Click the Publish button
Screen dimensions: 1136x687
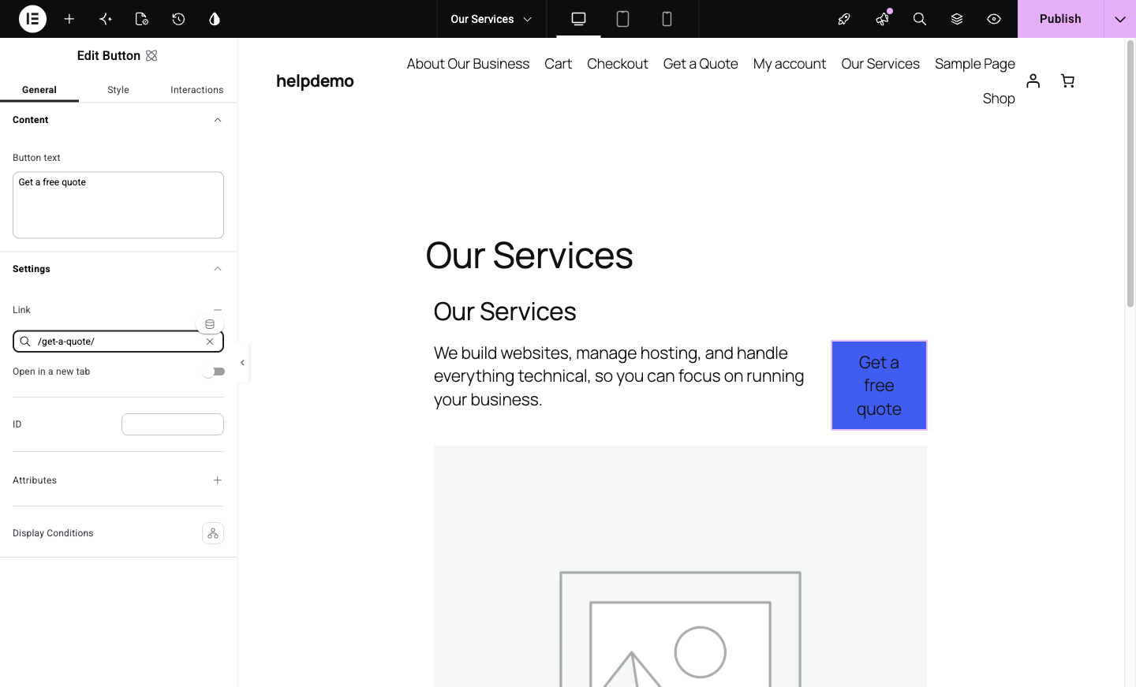[x=1060, y=19]
